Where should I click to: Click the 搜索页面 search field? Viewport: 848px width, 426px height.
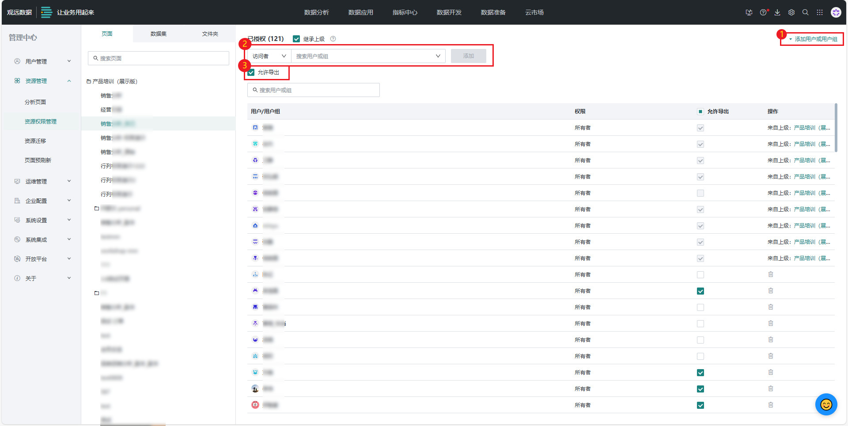point(159,58)
